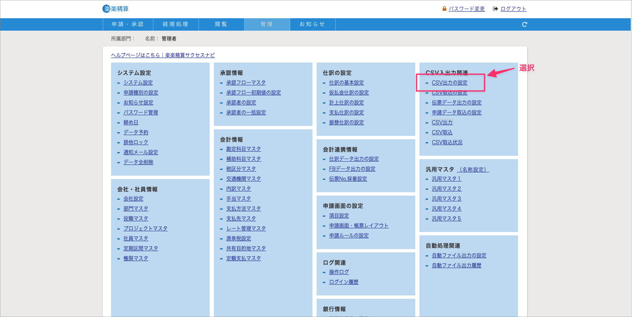The height and width of the screenshot is (317, 632).
Task: Open 定期区間マスタ
Action: [x=141, y=249]
